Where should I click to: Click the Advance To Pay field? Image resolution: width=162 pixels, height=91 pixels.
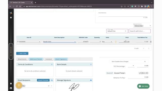click(x=138, y=77)
